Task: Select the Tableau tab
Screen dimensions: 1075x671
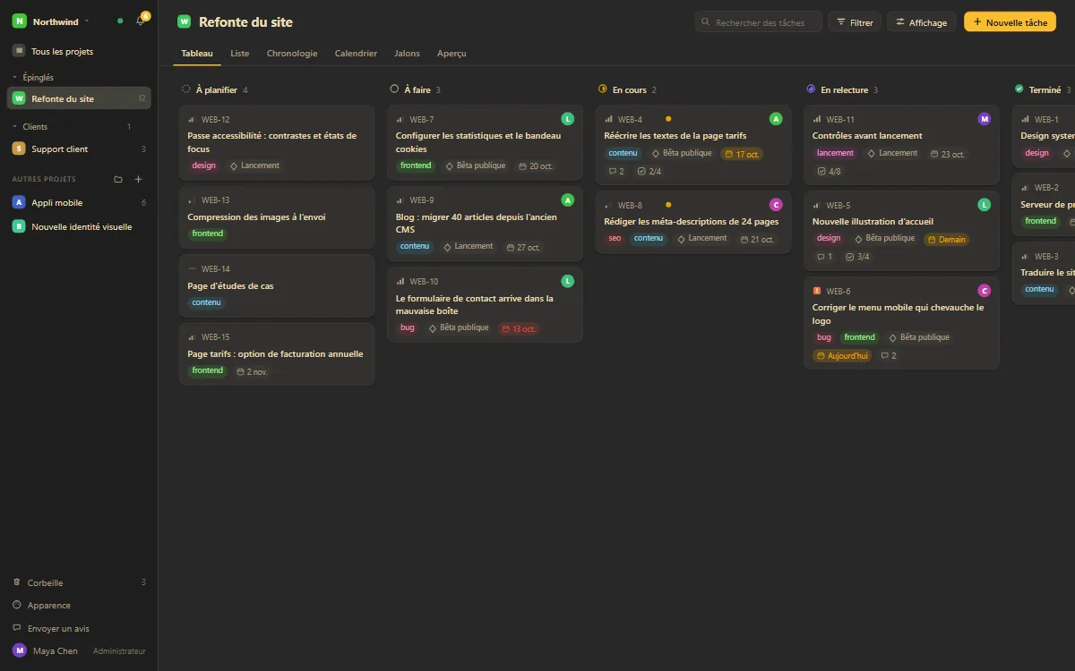Action: click(x=197, y=54)
